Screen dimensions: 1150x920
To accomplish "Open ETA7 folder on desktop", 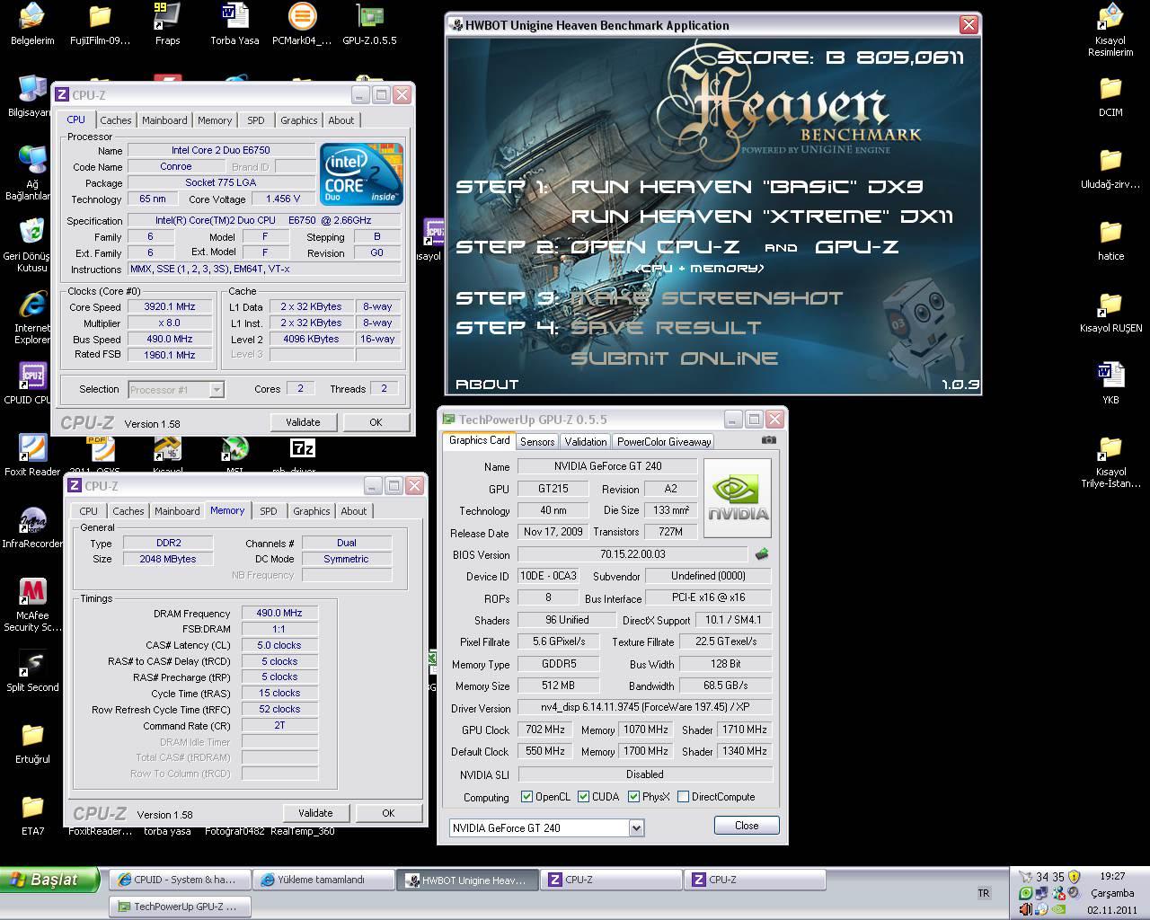I will point(32,815).
